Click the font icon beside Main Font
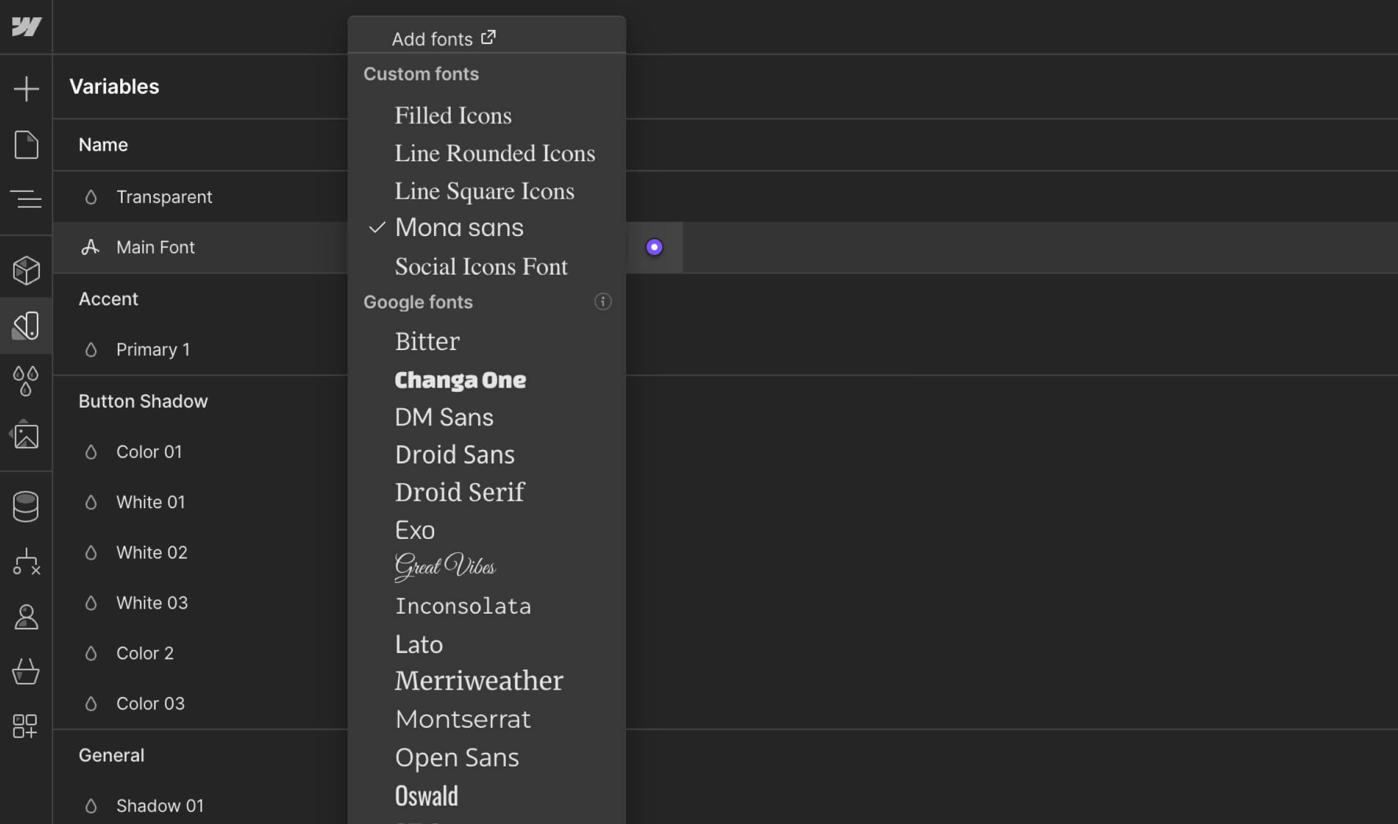Image resolution: width=1398 pixels, height=824 pixels. coord(90,246)
